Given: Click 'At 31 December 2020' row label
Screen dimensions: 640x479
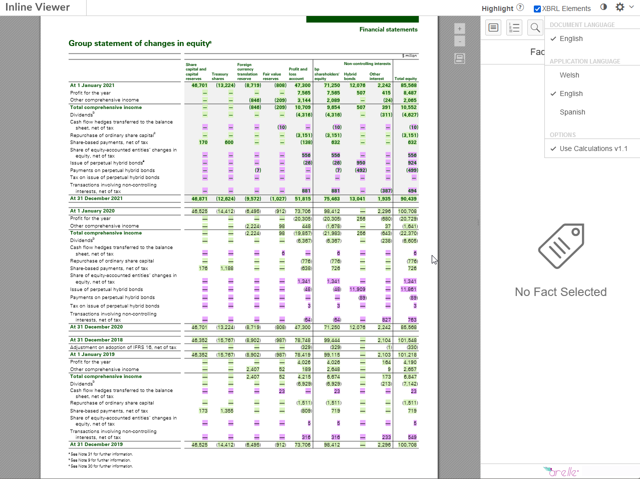Looking at the screenshot, I should point(96,327).
